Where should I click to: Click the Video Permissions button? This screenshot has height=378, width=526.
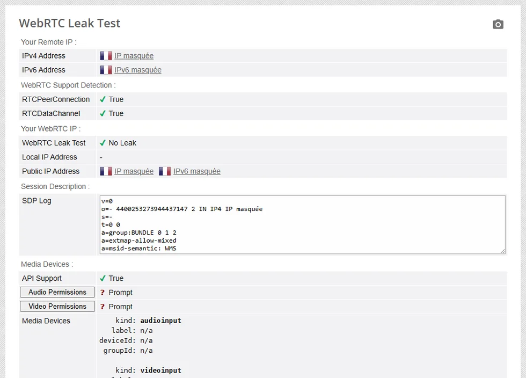coord(57,306)
